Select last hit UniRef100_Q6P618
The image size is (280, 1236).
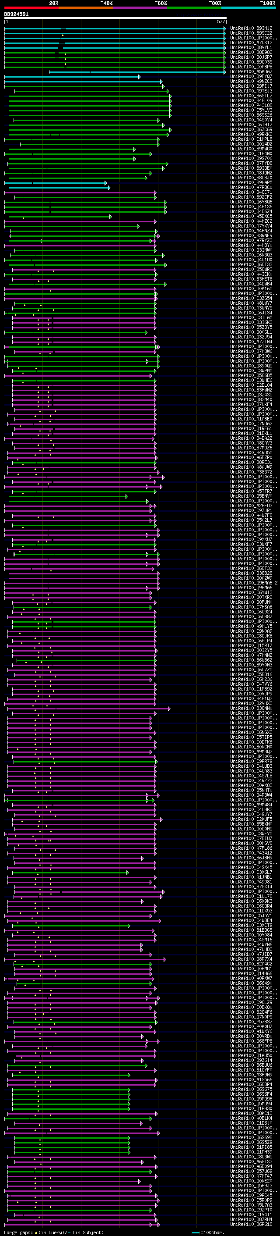[x=251, y=1224]
